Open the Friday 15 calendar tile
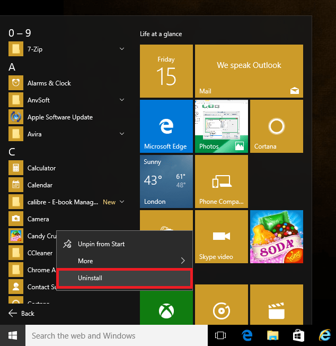The height and width of the screenshot is (346, 336). 166,71
